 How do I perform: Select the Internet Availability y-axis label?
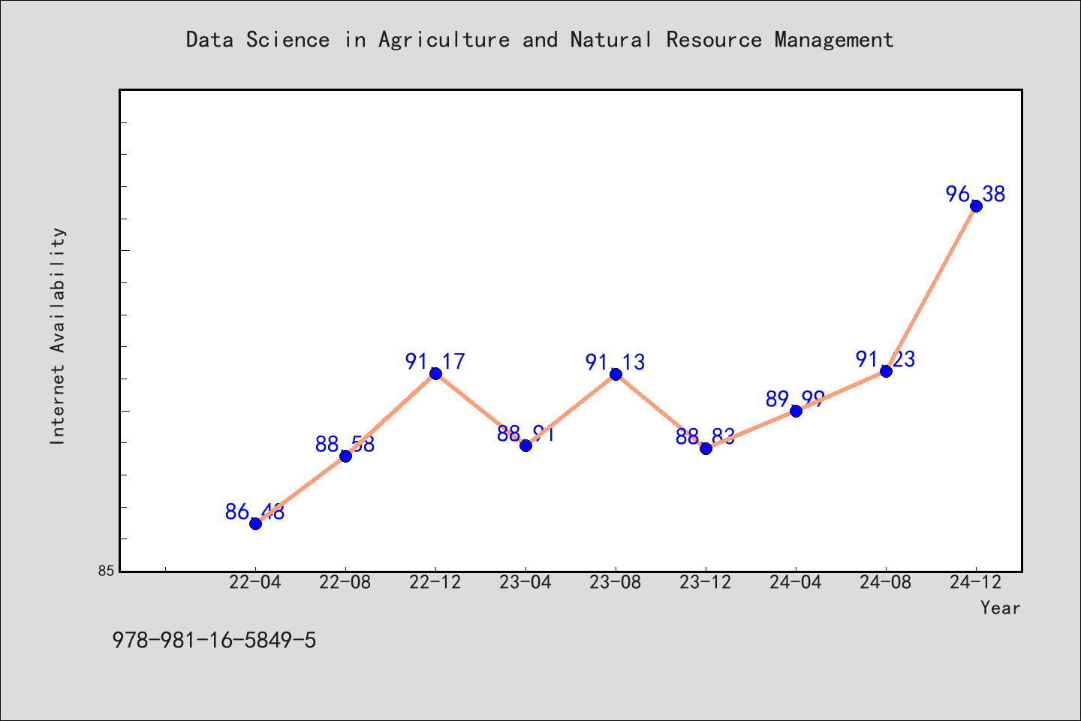tap(58, 336)
